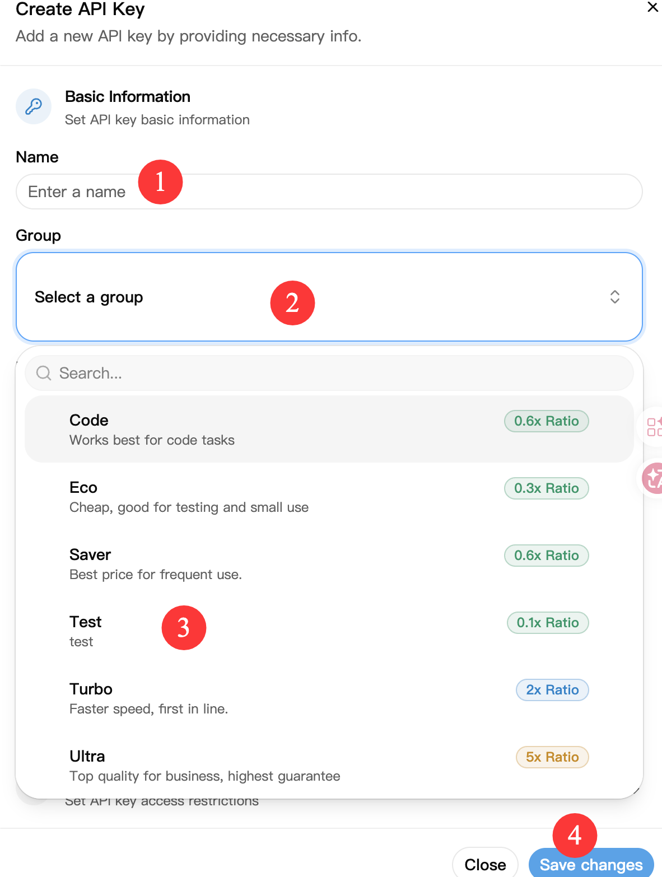Click the up-down chevron in the group selector
Image resolution: width=662 pixels, height=877 pixels.
(x=615, y=297)
